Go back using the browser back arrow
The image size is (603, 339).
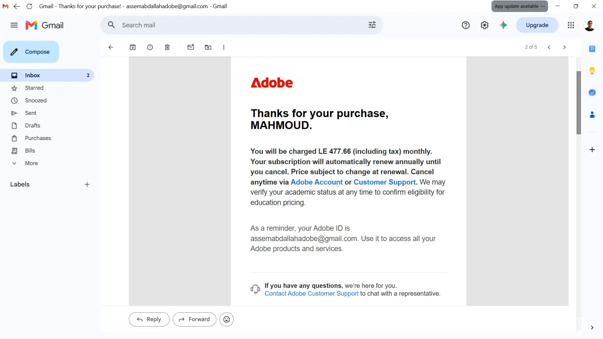click(17, 6)
